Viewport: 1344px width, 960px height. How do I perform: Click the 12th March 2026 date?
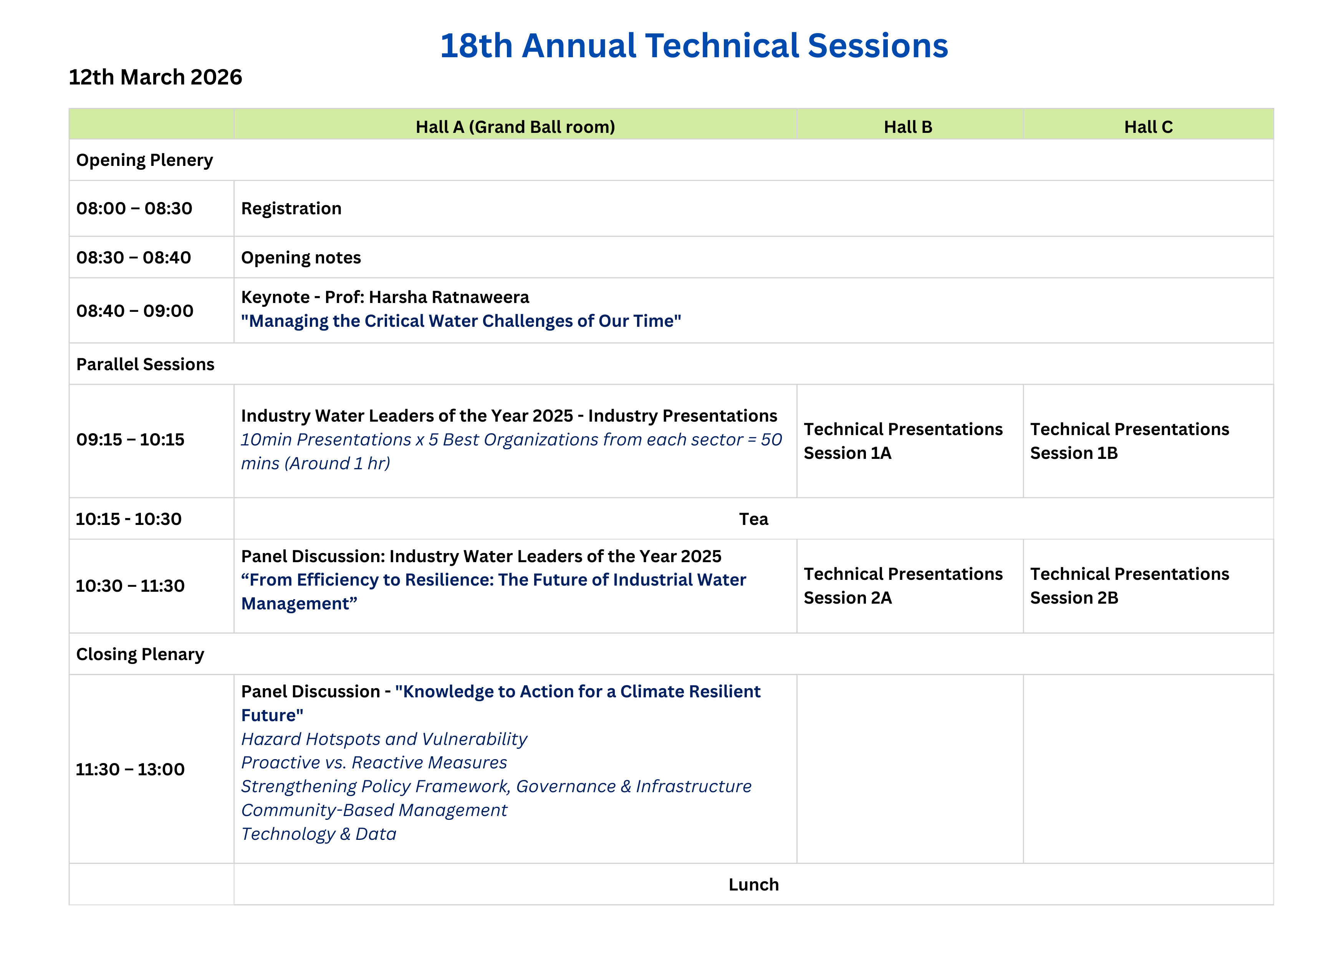coord(156,78)
